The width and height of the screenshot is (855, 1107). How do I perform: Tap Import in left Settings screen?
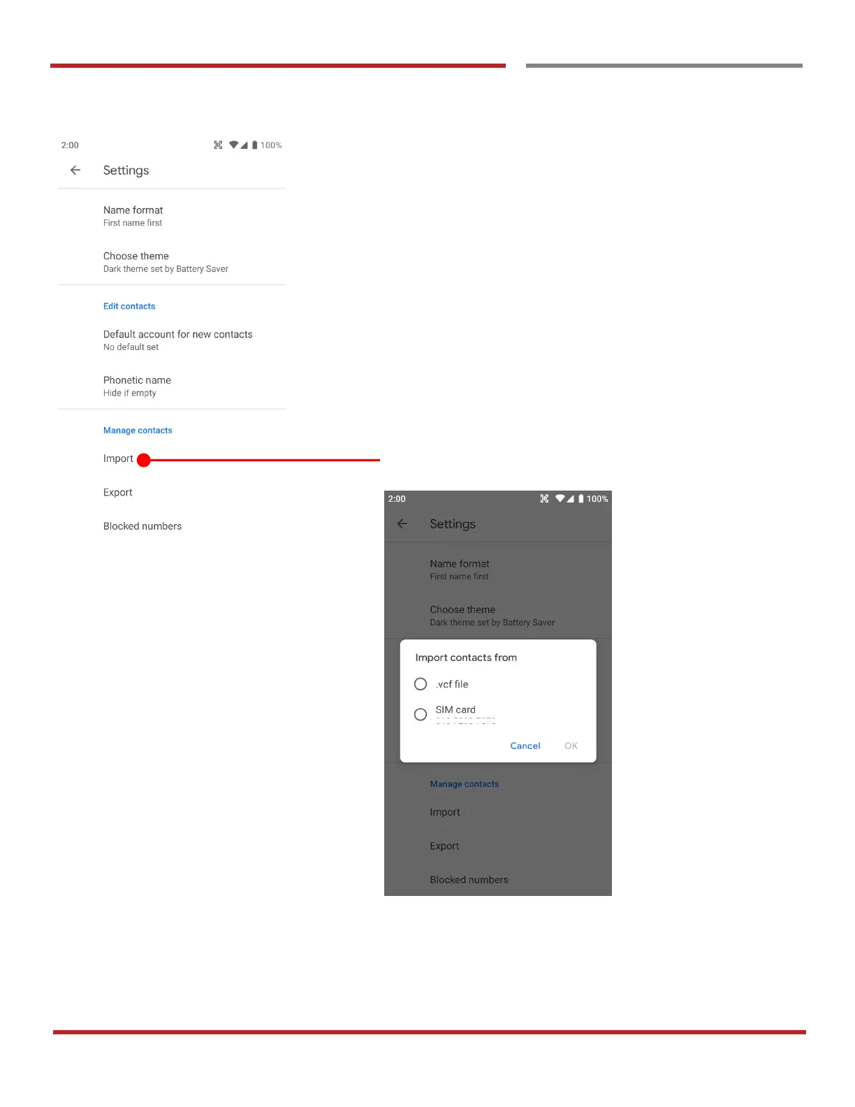(x=118, y=458)
